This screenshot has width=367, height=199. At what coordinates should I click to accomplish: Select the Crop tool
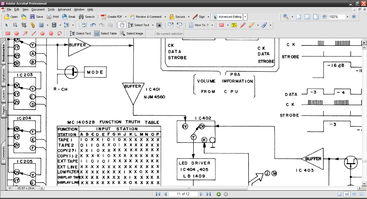click(x=24, y=25)
